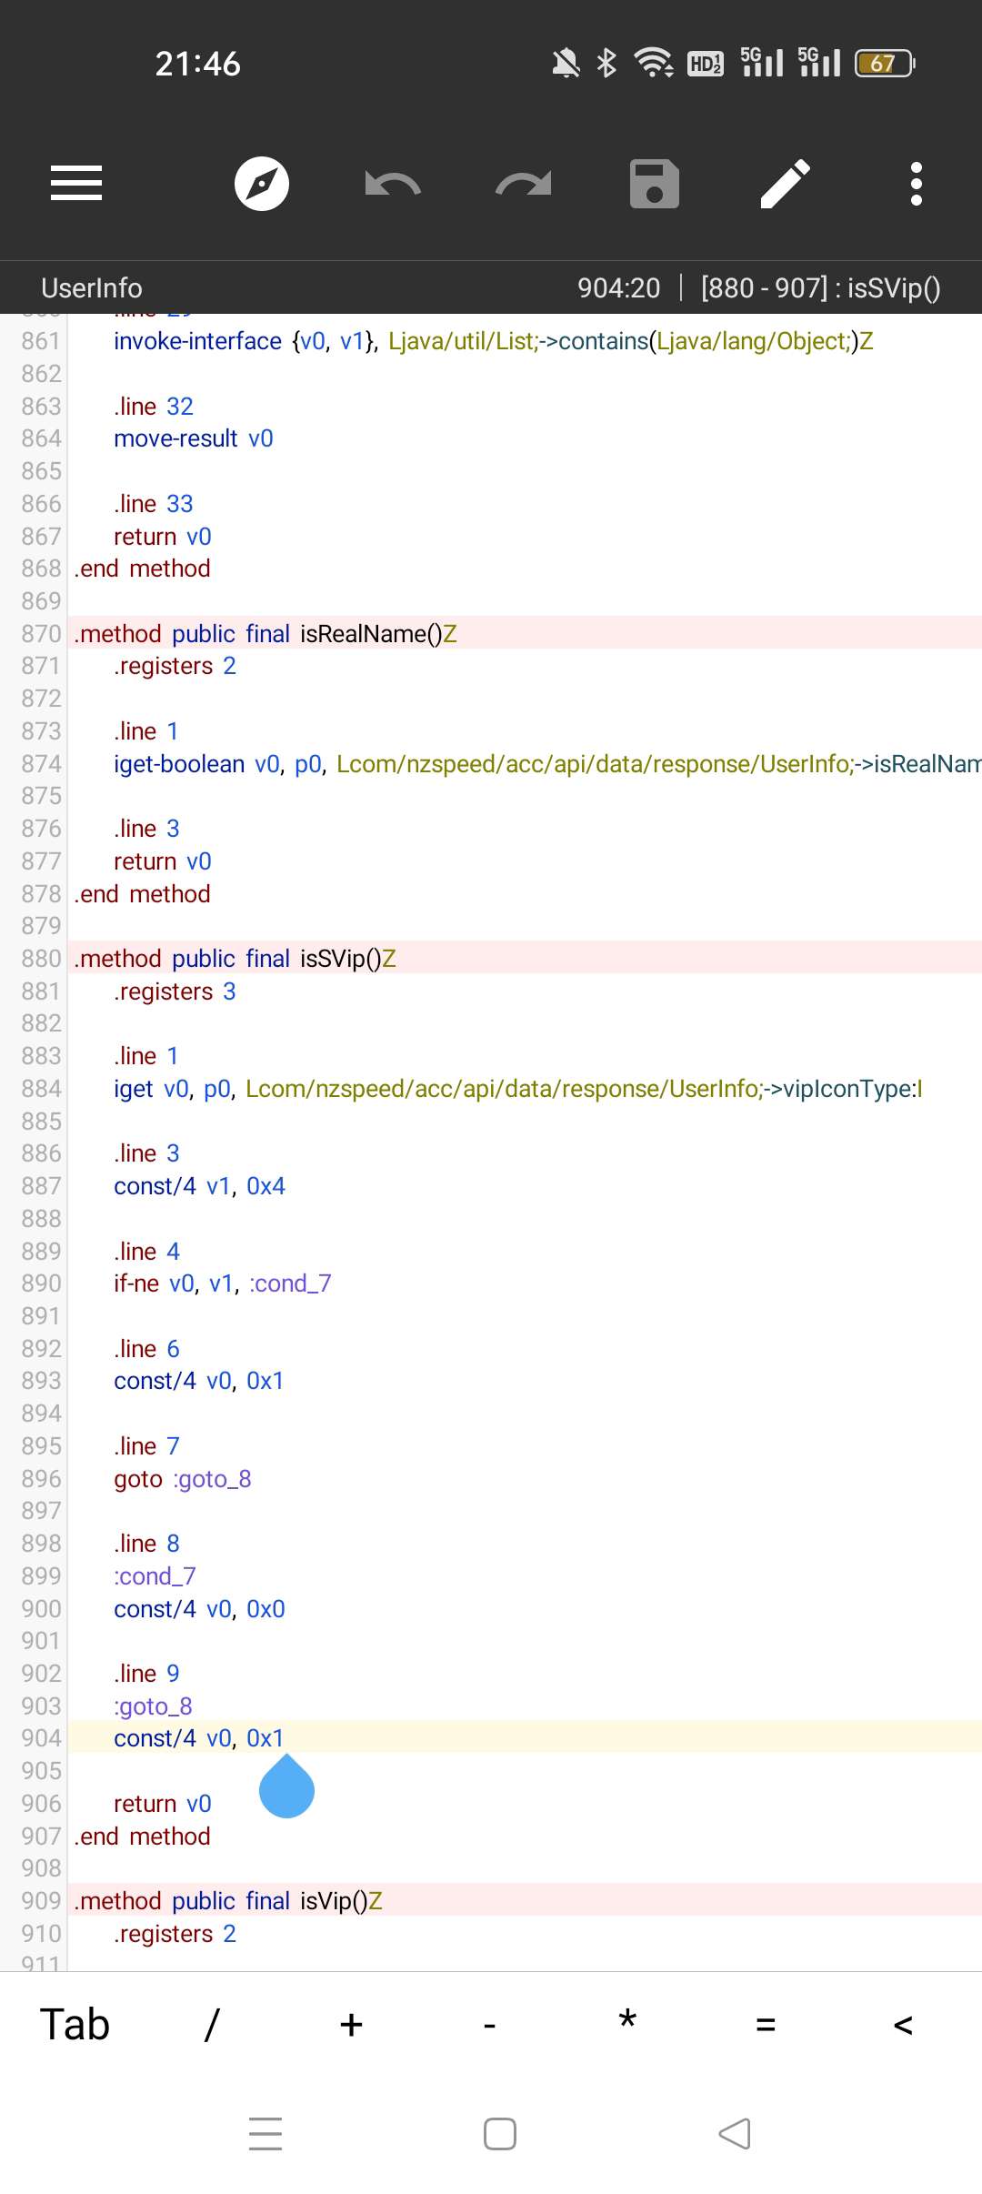Screen dimensions: 982x2194
Task: Open the Android recent apps button
Action: coord(266,2133)
